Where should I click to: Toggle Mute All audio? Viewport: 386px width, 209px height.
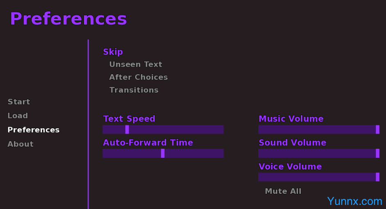(283, 191)
